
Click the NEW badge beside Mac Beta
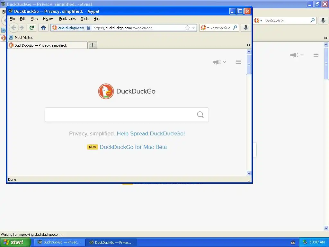92,147
